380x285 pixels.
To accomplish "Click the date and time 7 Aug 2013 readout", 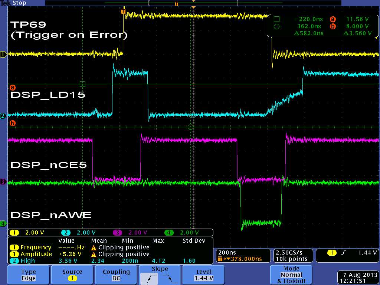I will (358, 278).
